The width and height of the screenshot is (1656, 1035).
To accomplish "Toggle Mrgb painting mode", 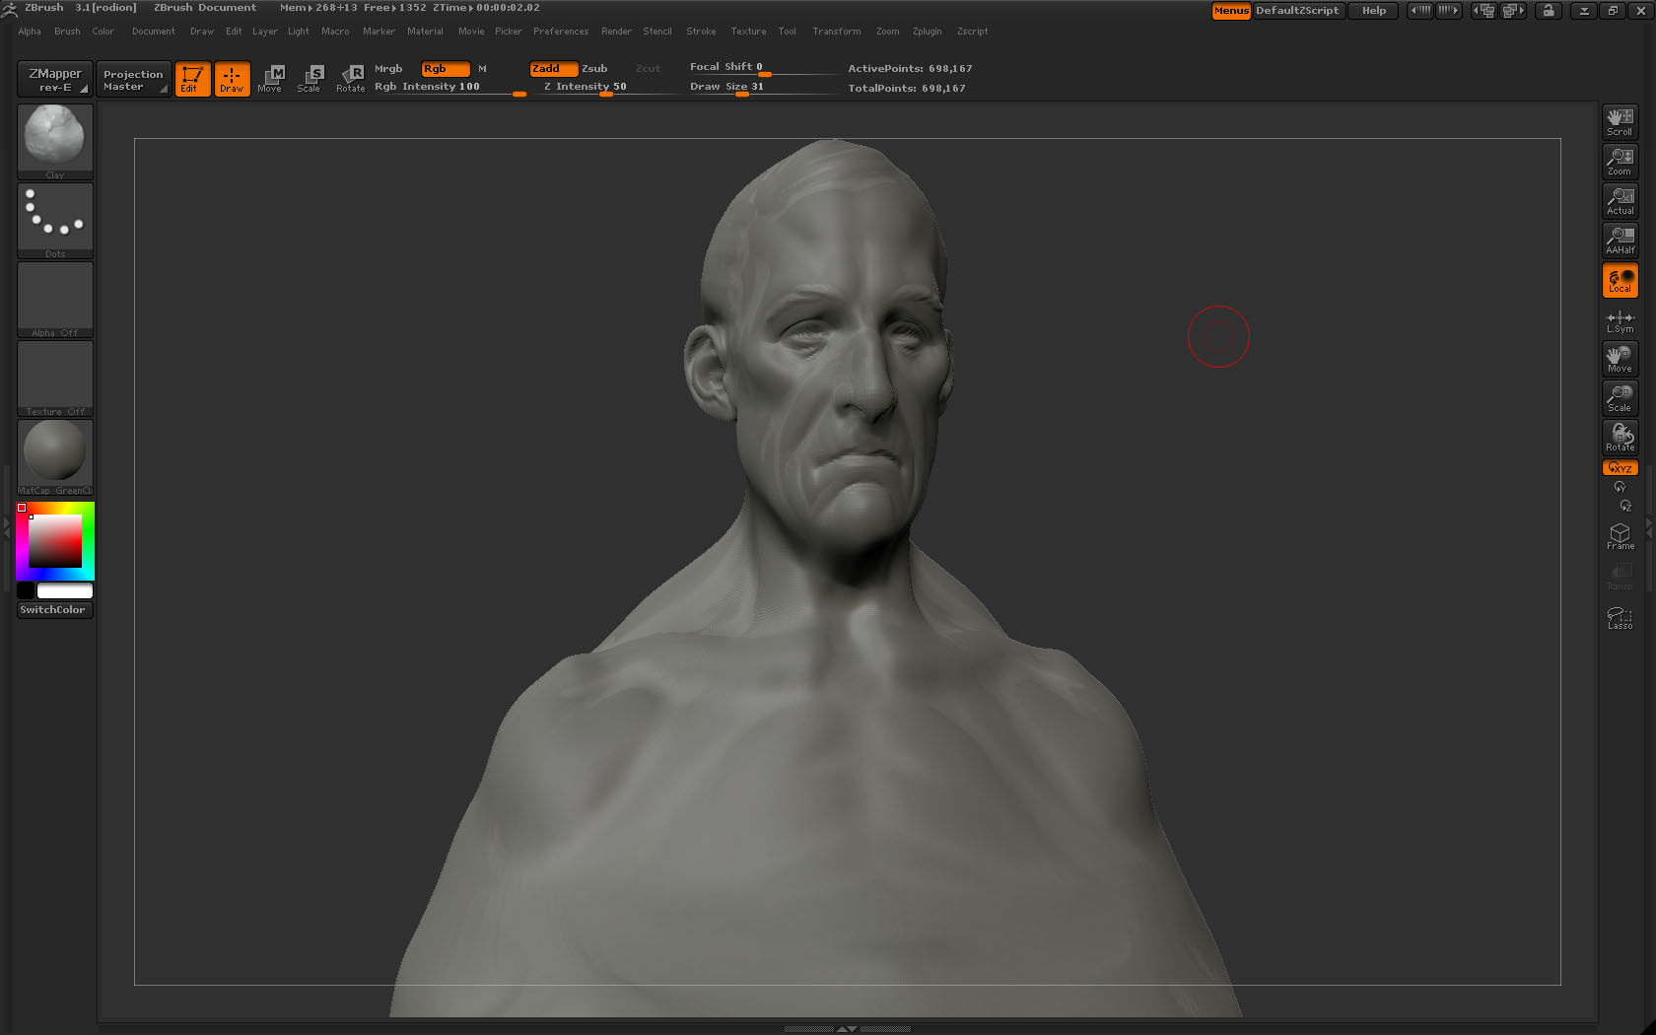I will point(388,69).
